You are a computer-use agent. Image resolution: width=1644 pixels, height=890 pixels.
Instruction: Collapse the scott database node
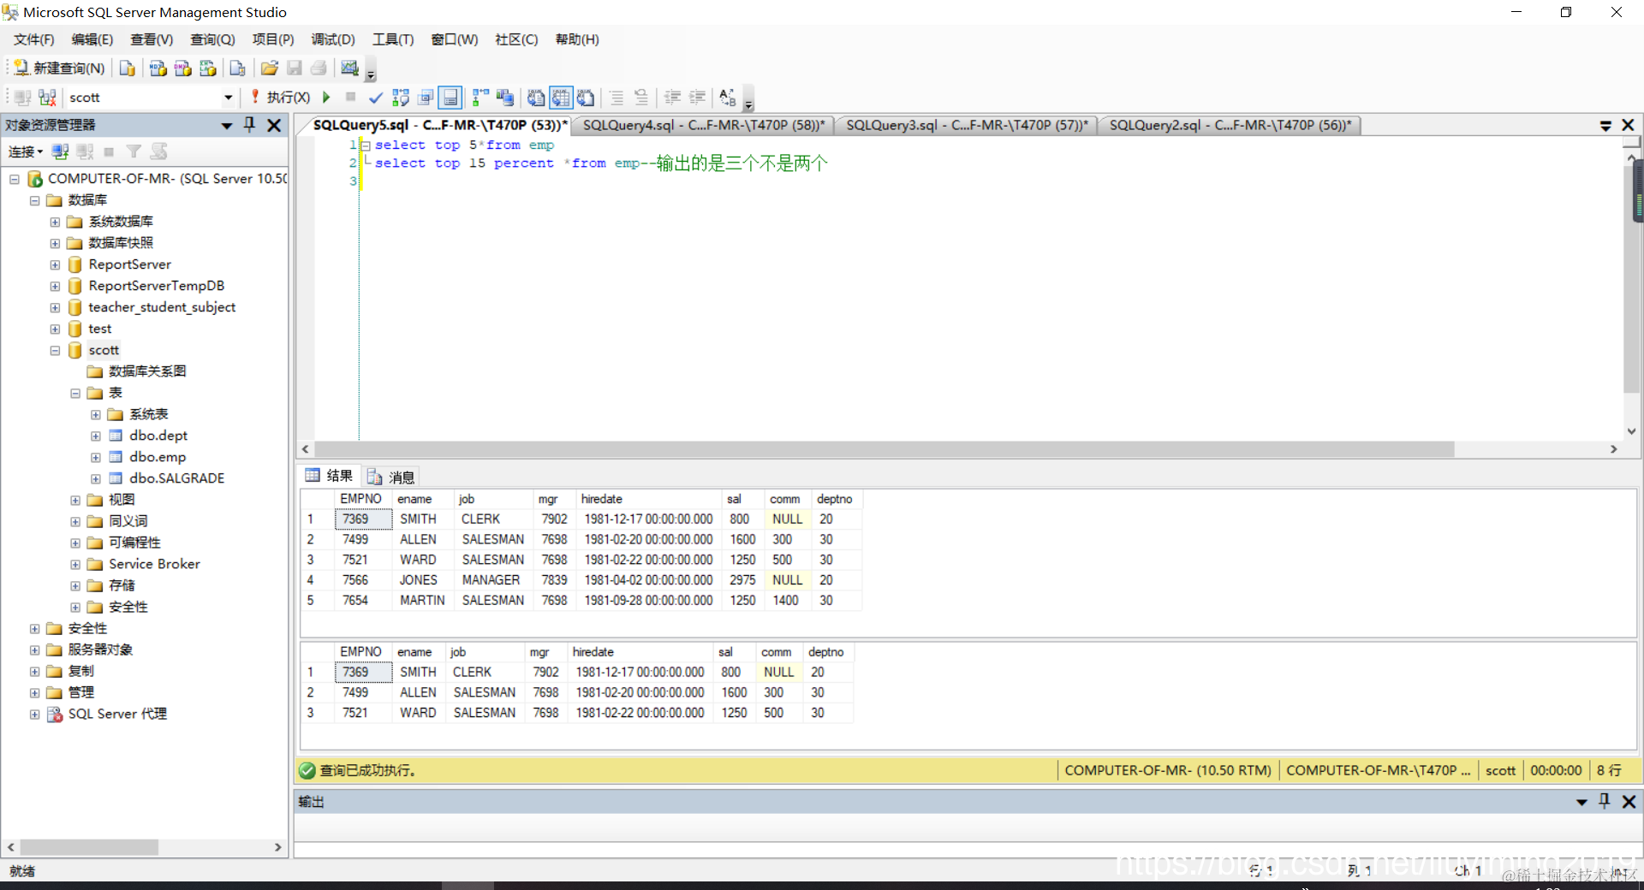pyautogui.click(x=55, y=351)
